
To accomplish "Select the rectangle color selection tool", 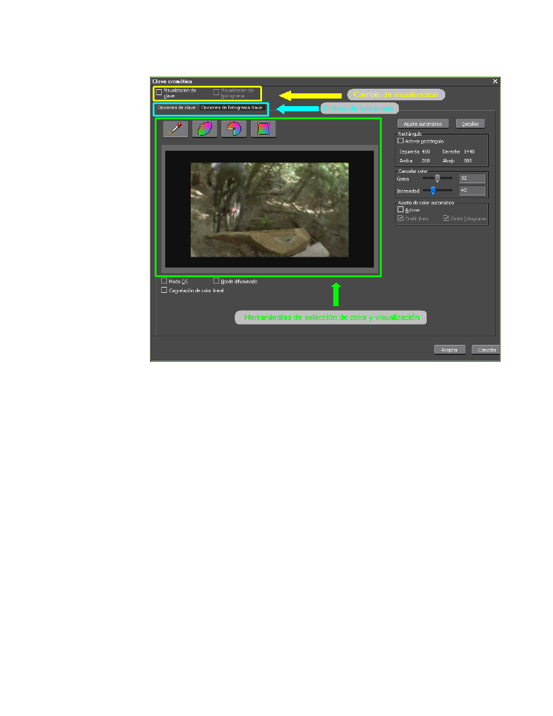I will [263, 129].
